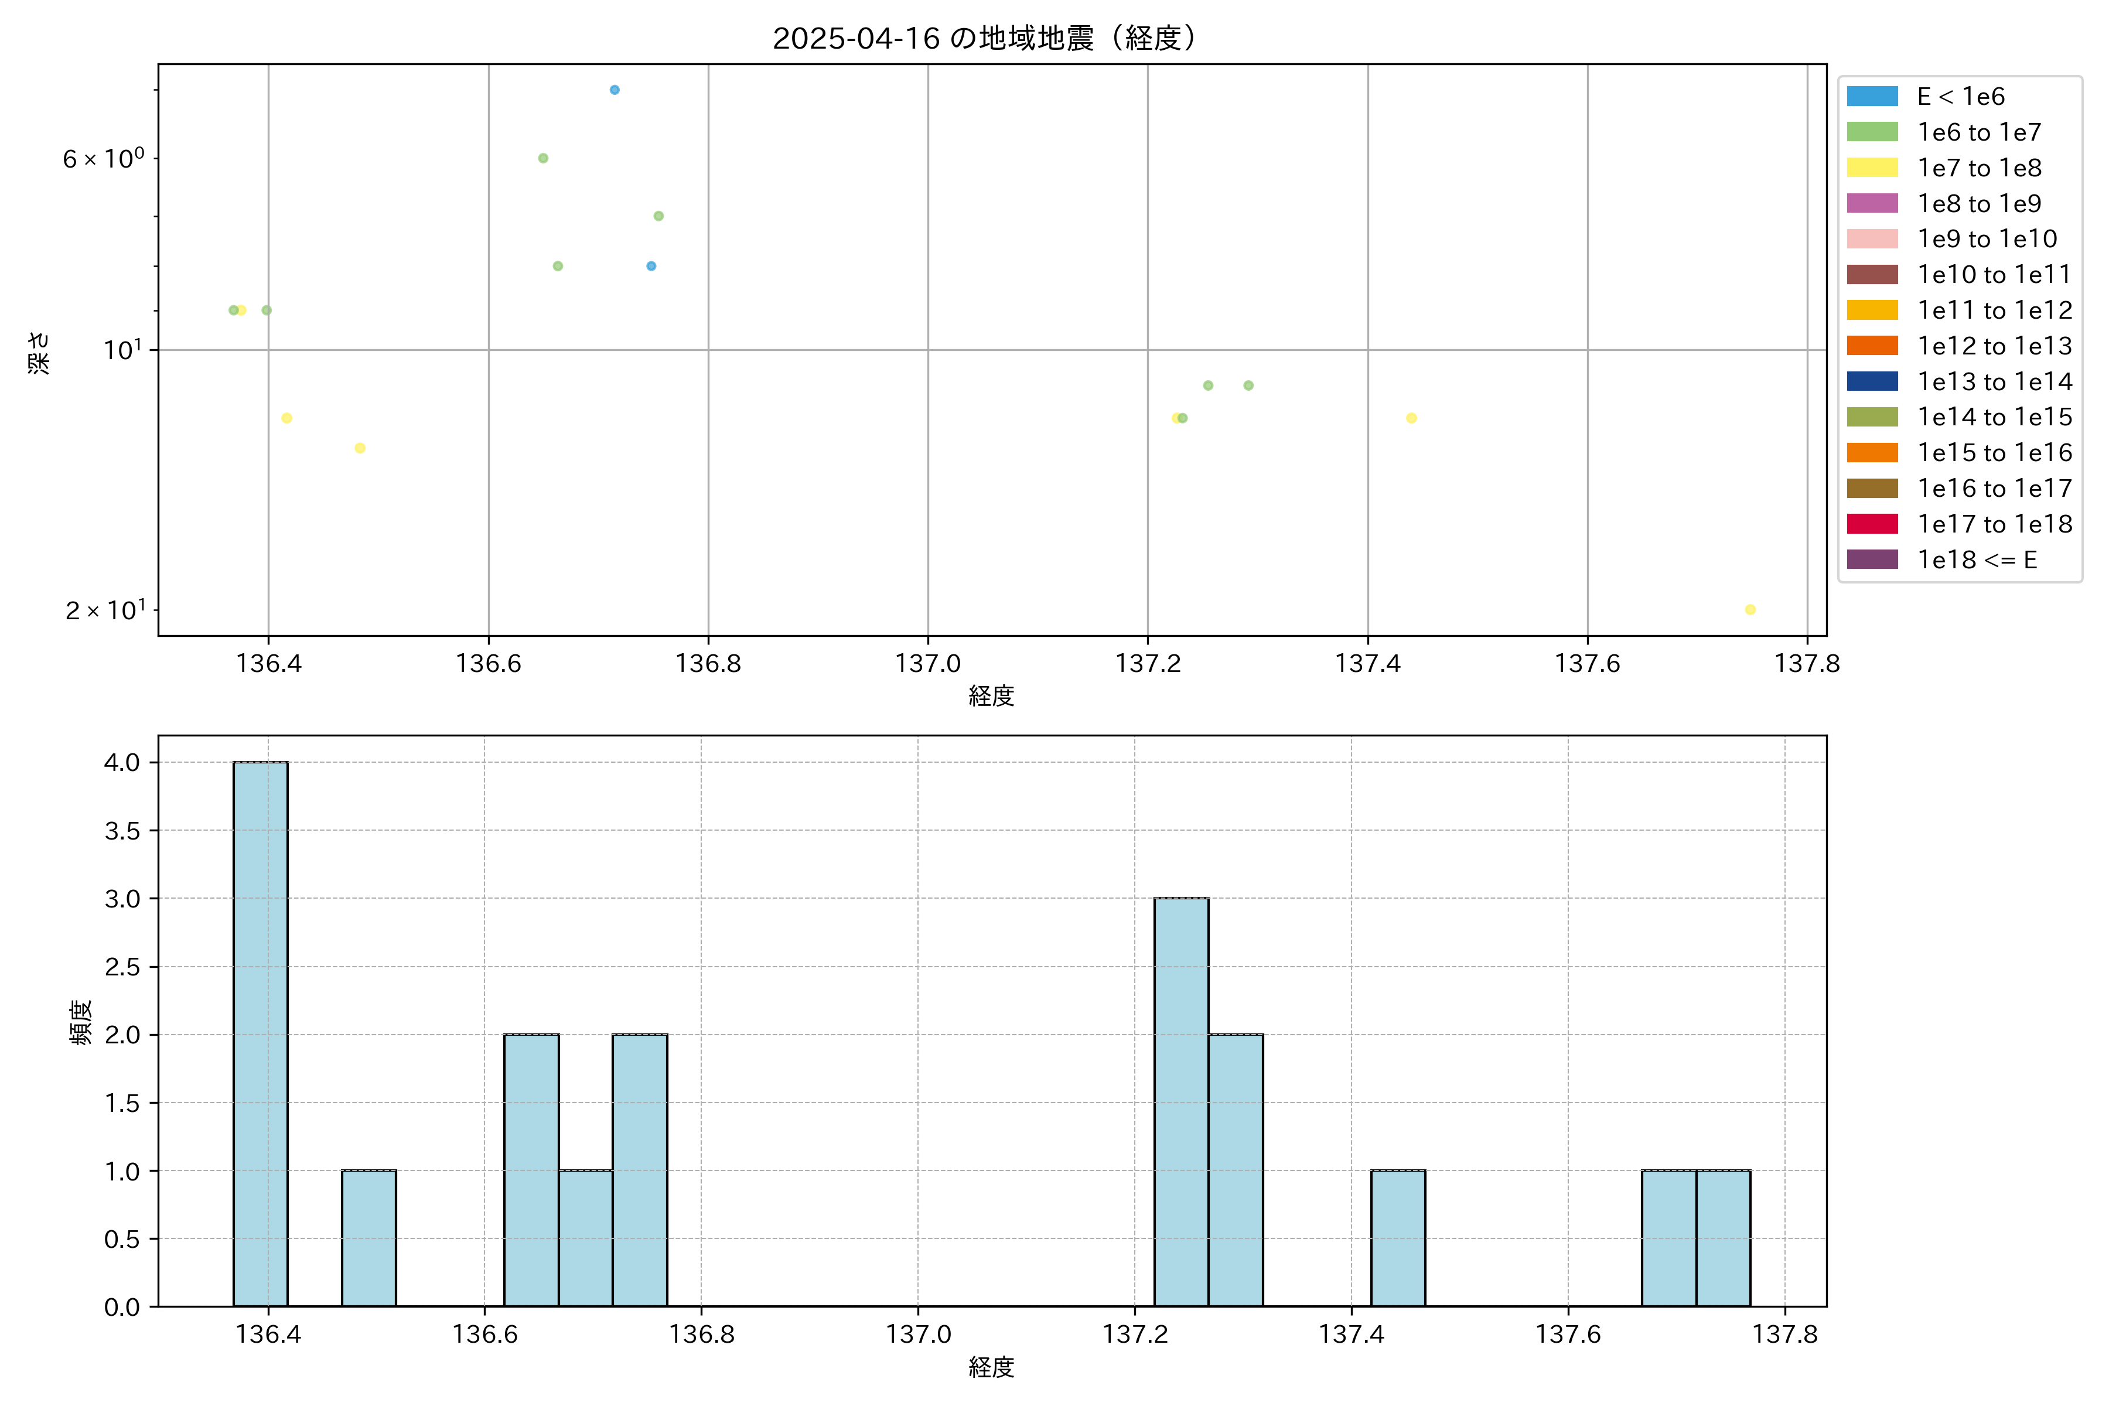
Task: Click the rightmost histogram bar
Action: tap(1722, 1237)
